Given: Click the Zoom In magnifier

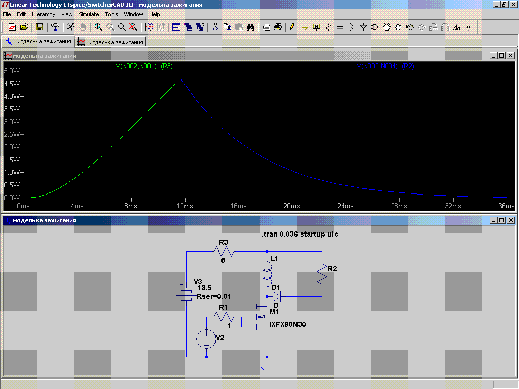Looking at the screenshot, I should point(98,27).
